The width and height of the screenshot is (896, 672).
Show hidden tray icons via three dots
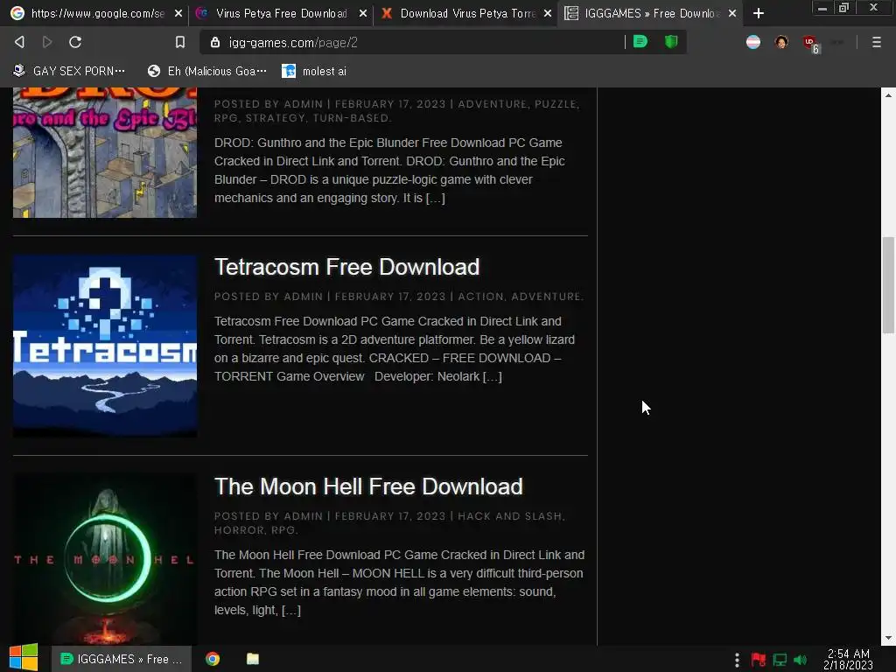737,660
